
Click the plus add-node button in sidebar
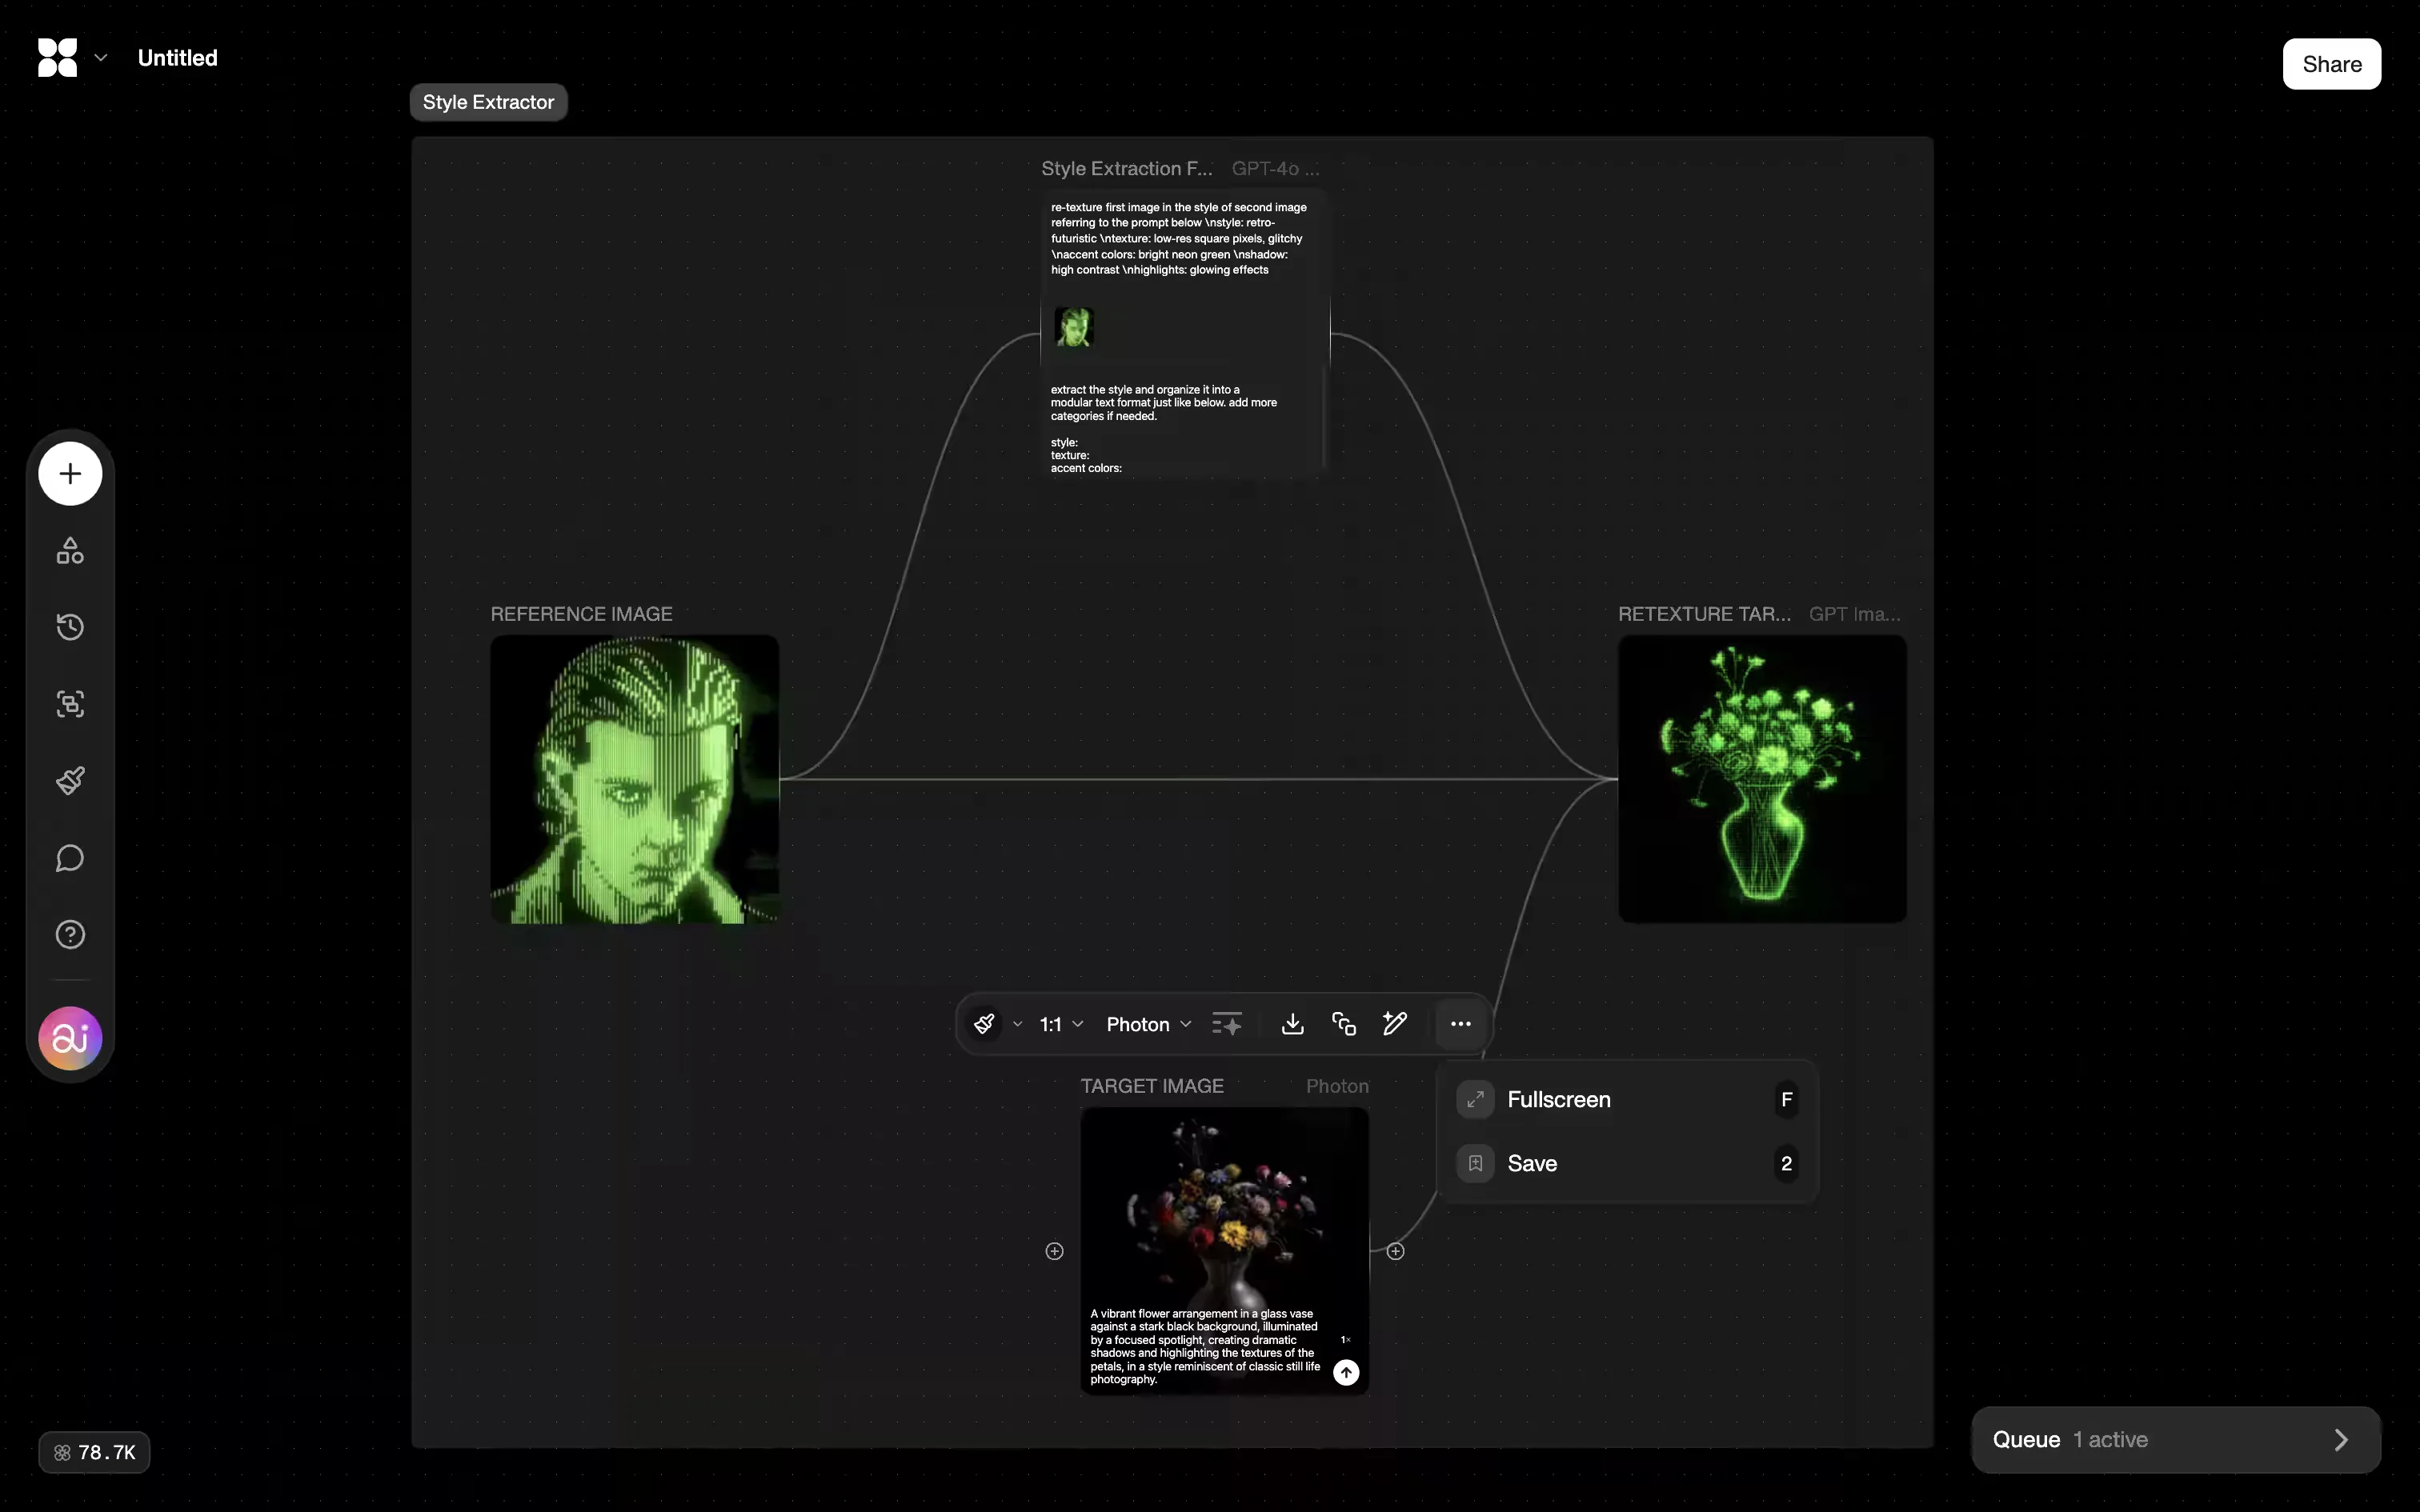point(70,473)
